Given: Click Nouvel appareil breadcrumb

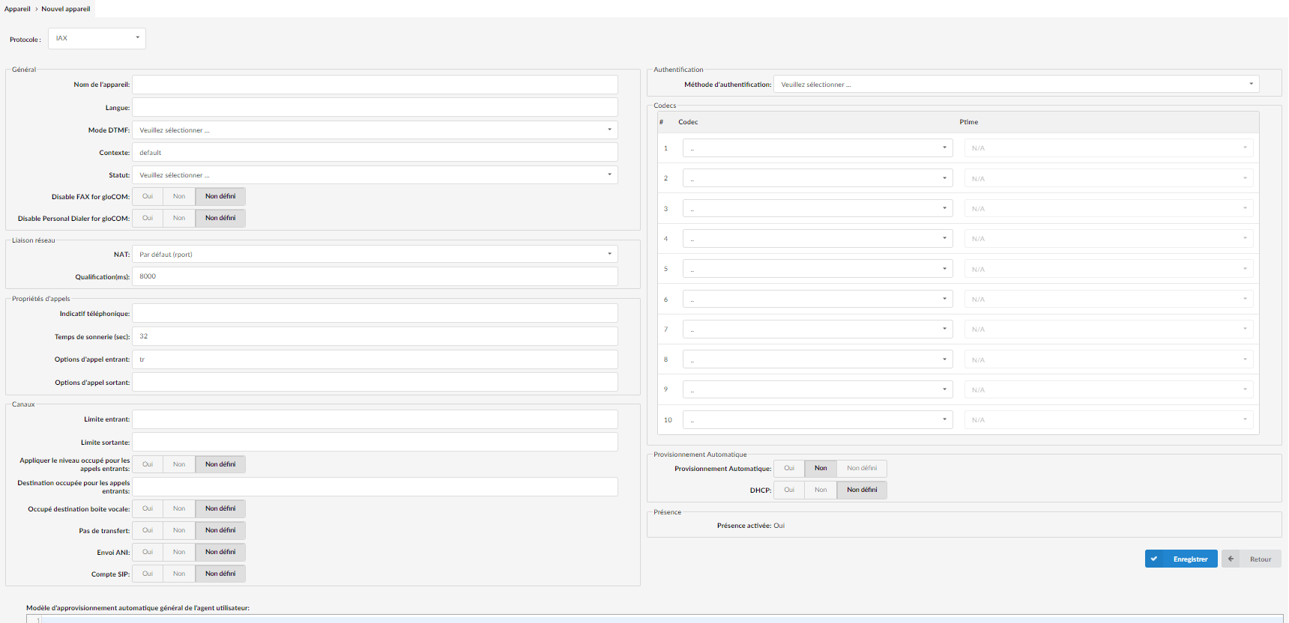Looking at the screenshot, I should pyautogui.click(x=66, y=9).
